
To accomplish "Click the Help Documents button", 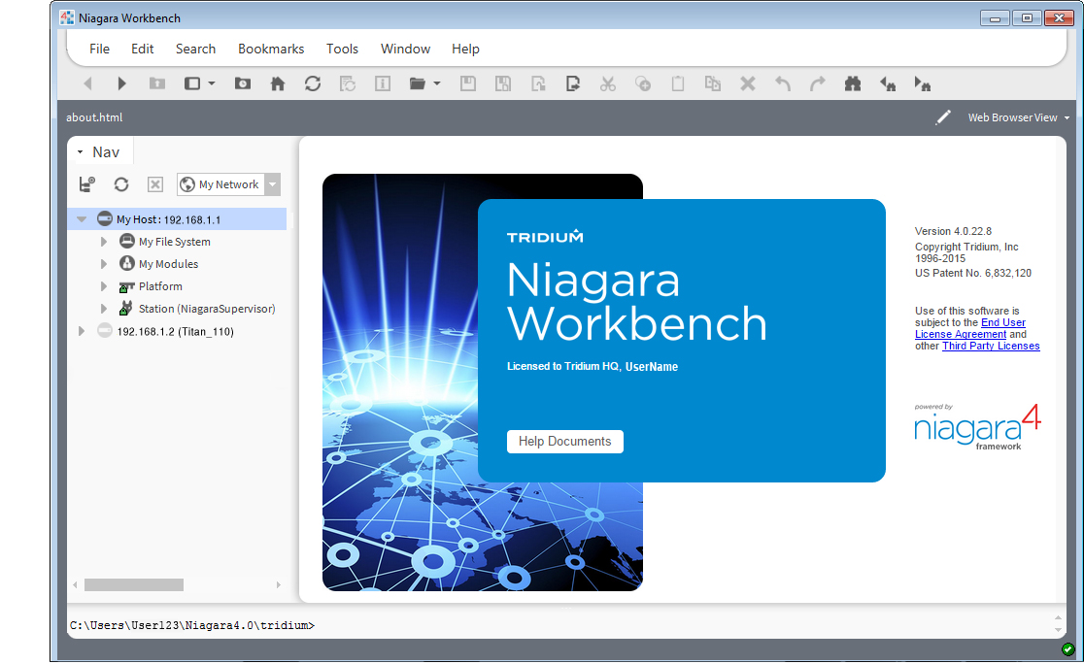I will [x=564, y=442].
